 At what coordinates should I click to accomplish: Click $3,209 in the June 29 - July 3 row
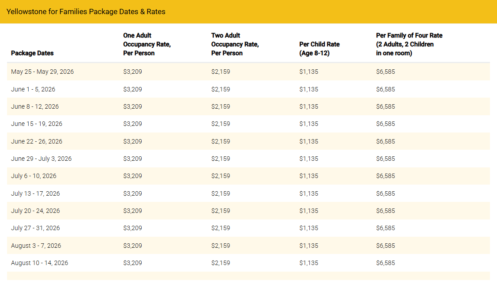[132, 159]
